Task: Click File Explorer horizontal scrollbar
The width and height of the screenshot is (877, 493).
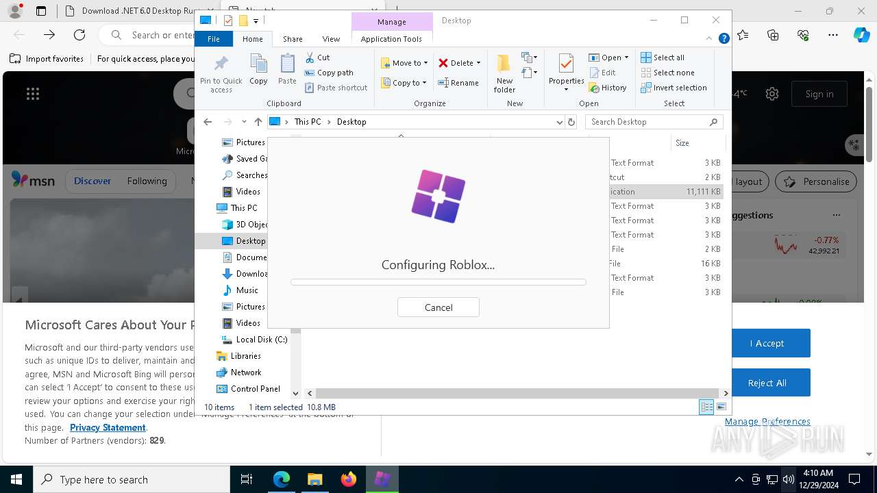Action: click(517, 393)
